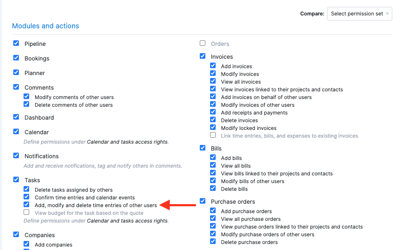Uncheck Add, modify and delete time entries
The width and height of the screenshot is (400, 250).
27,205
